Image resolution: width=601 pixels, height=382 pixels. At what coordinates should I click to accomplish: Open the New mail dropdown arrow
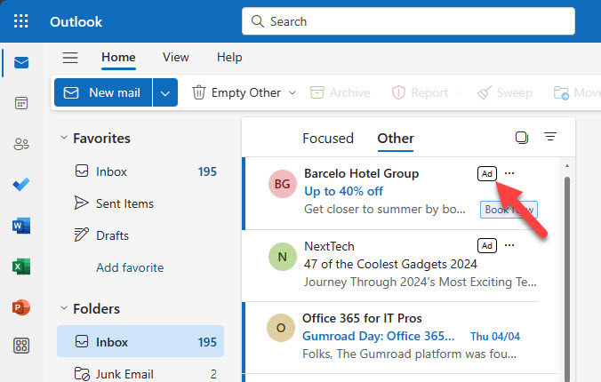(x=165, y=92)
